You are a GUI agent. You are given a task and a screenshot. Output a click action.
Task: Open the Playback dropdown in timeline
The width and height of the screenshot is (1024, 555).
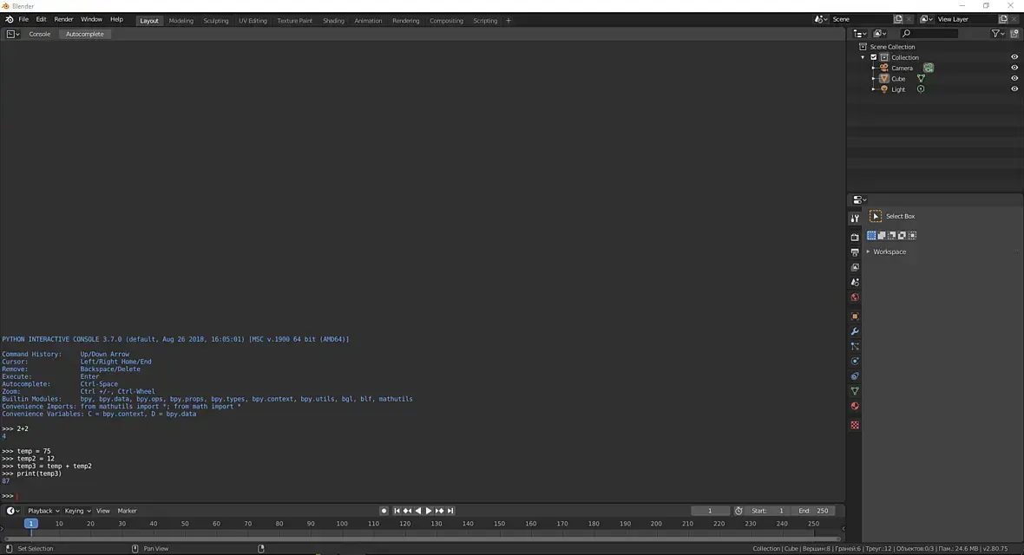[x=43, y=511]
